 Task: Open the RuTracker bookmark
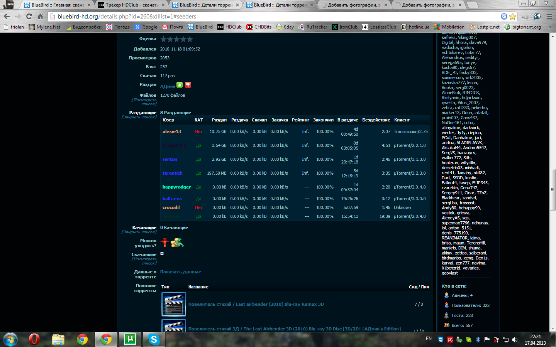click(x=313, y=27)
